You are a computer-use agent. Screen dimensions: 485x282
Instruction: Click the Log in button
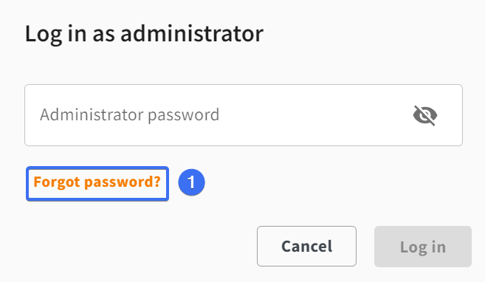point(423,247)
